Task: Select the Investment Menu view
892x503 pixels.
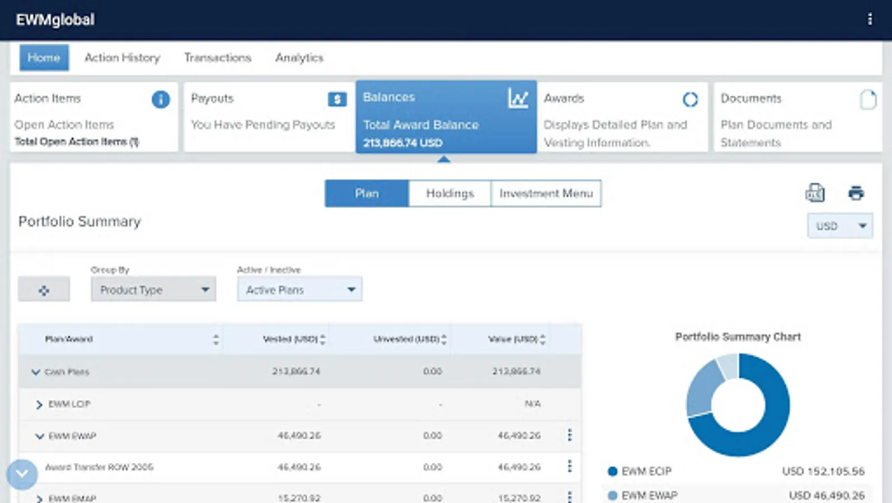Action: (546, 193)
